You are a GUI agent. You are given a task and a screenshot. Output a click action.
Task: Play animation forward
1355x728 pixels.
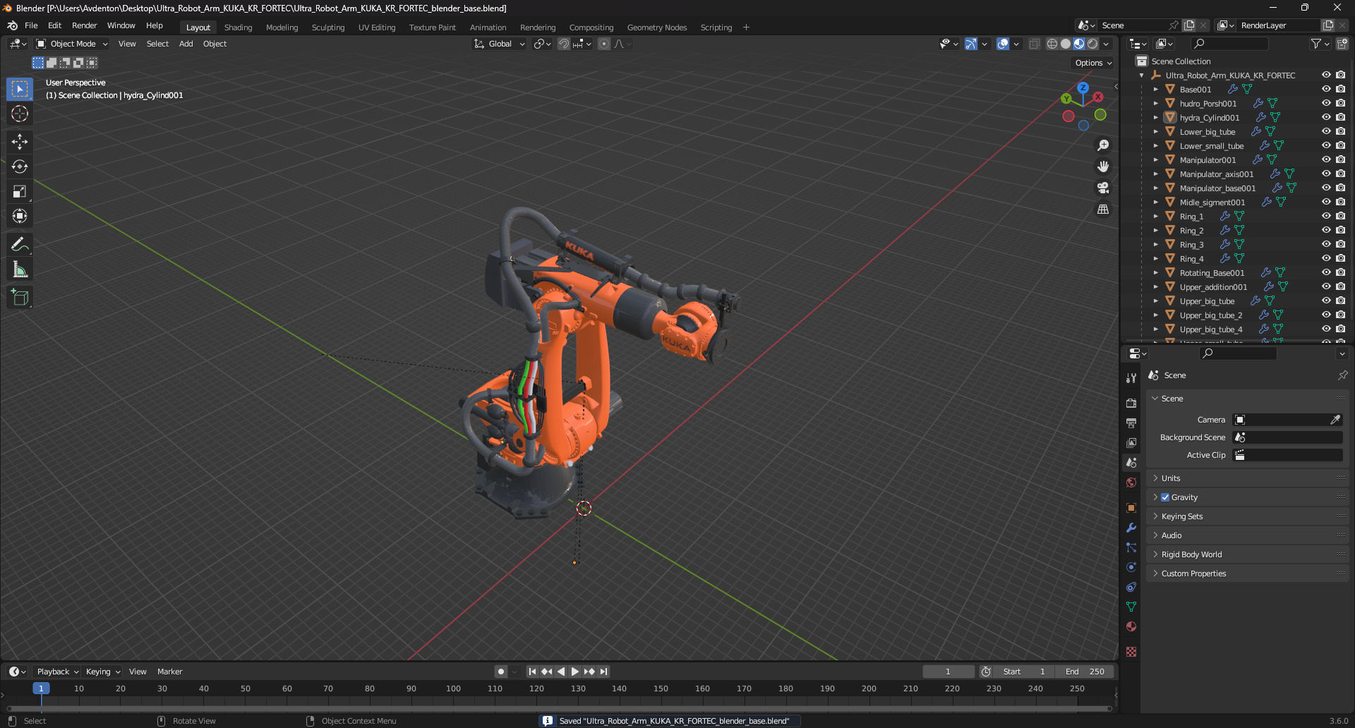click(x=575, y=672)
